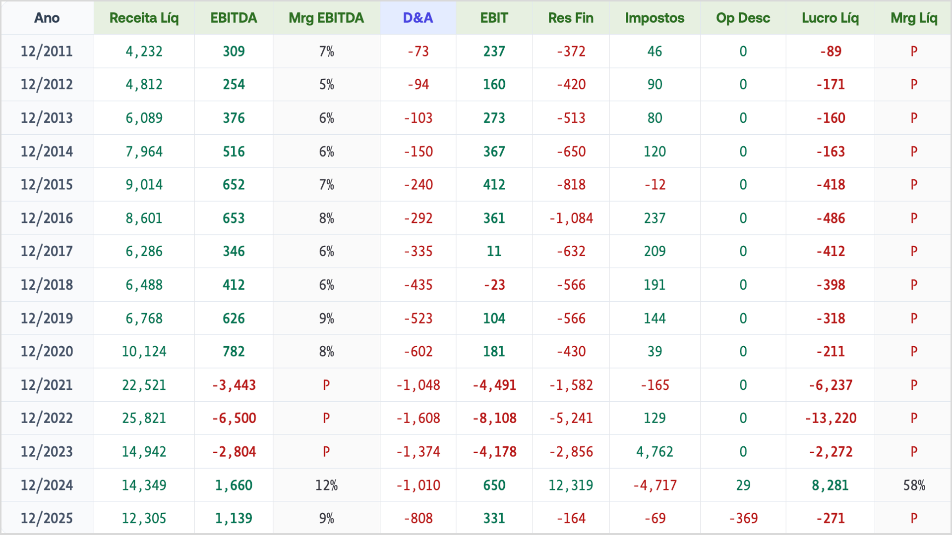Click the Op Desc column header

(x=743, y=18)
